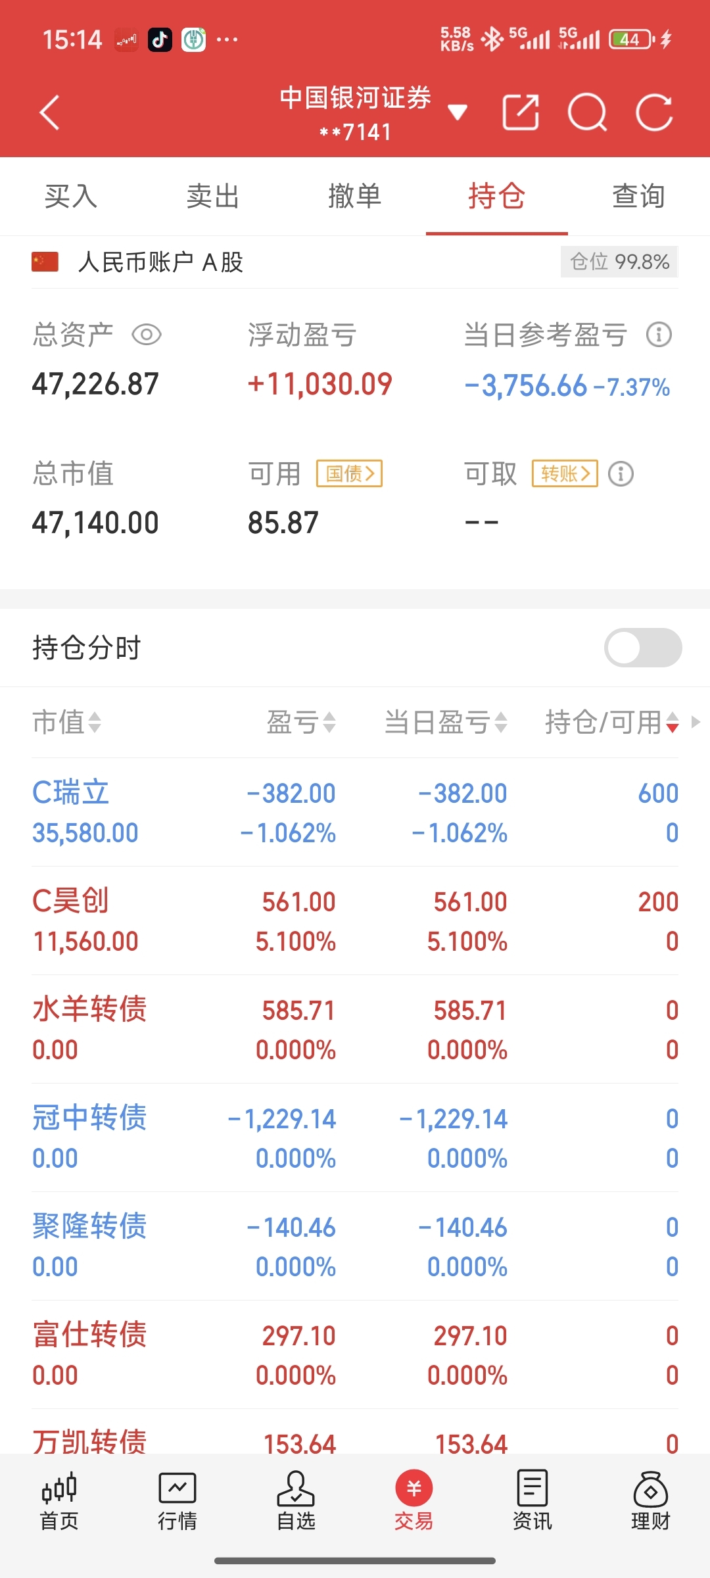Tap info icon beside 当日参考盈亏
Image resolution: width=710 pixels, height=1578 pixels.
tap(659, 335)
